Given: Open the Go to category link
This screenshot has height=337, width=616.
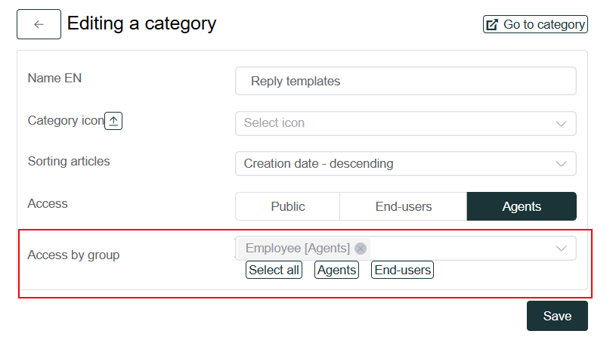Looking at the screenshot, I should pyautogui.click(x=543, y=25).
